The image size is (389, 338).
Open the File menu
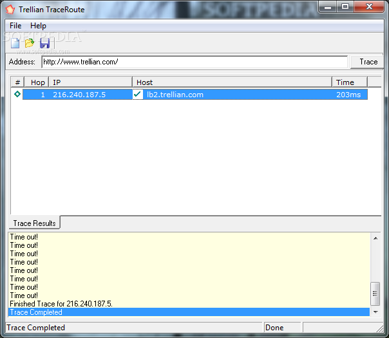coord(15,26)
